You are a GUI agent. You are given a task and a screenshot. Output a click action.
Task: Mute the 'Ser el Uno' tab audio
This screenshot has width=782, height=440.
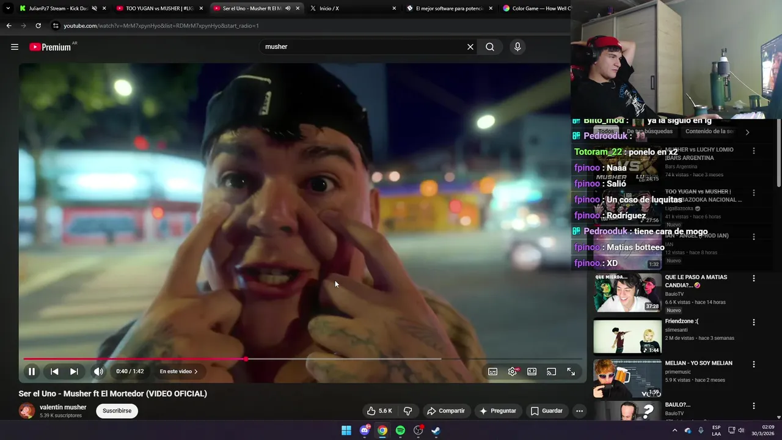pyautogui.click(x=288, y=9)
